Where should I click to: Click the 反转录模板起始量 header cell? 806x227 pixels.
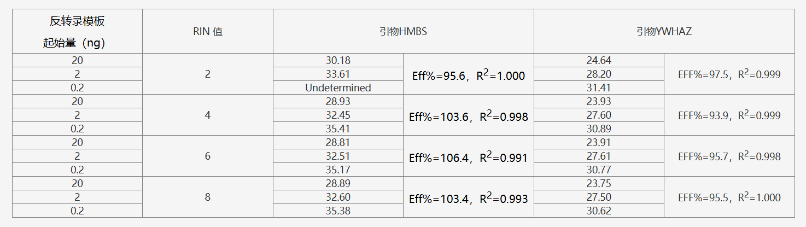(x=77, y=32)
